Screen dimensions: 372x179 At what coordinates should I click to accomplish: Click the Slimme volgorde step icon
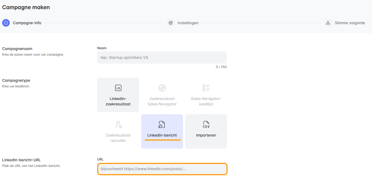pyautogui.click(x=328, y=23)
